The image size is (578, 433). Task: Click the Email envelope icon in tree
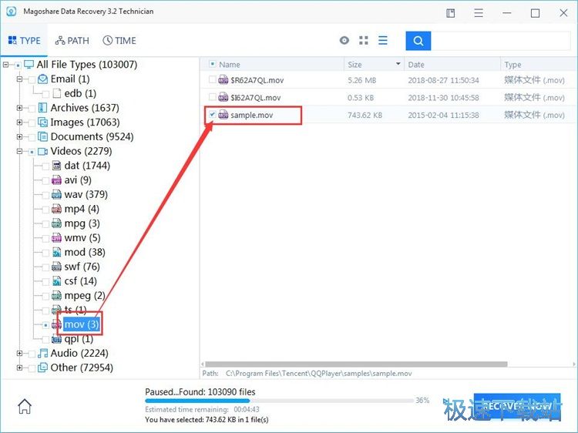(42, 79)
